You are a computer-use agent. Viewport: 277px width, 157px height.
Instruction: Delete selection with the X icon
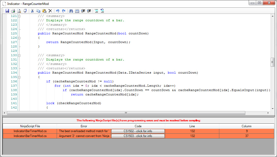(50, 11)
